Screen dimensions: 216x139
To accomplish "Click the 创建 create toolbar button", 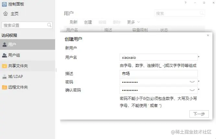I will click(88, 22).
